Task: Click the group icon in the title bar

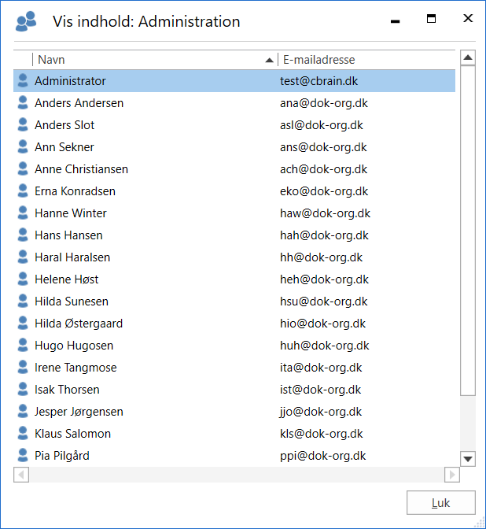Action: (x=26, y=21)
